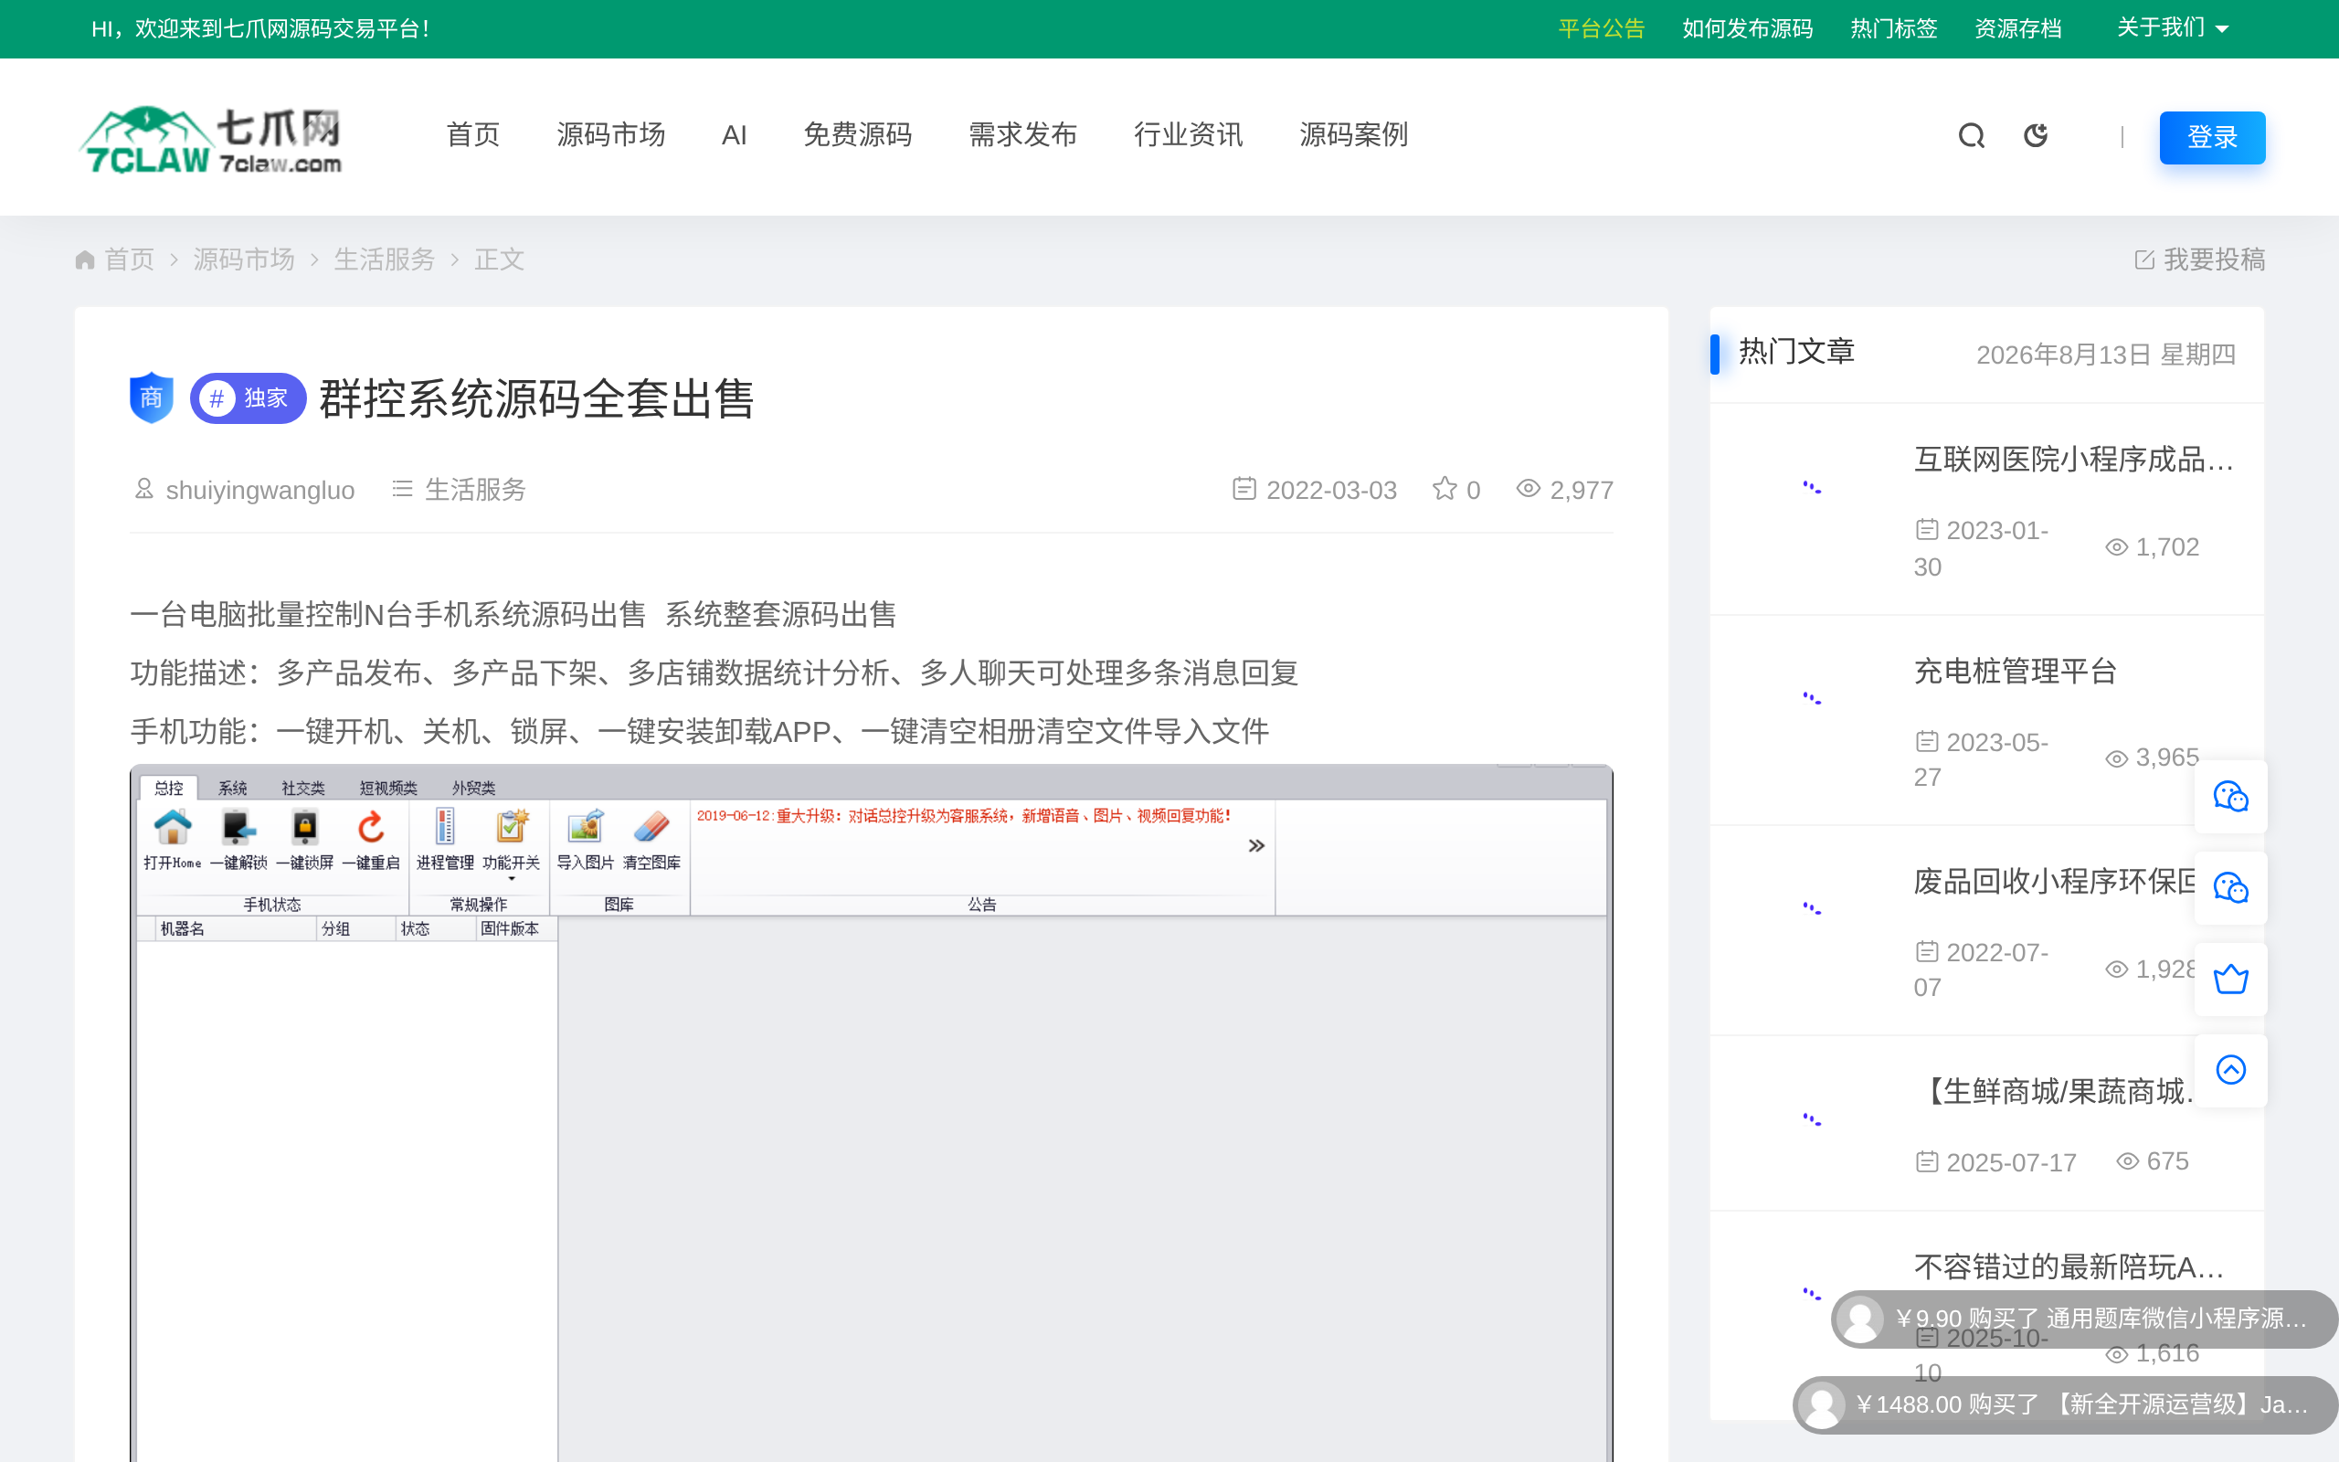The width and height of the screenshot is (2339, 1462).
Task: Open the 热门标签 top link
Action: [1893, 29]
